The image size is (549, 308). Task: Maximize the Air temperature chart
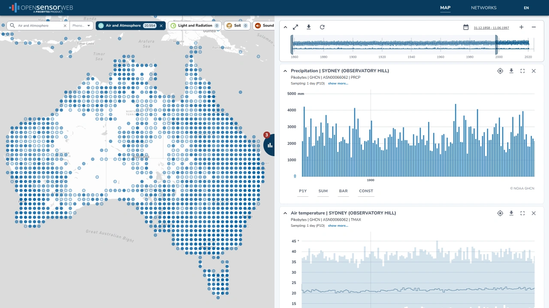[x=522, y=213]
